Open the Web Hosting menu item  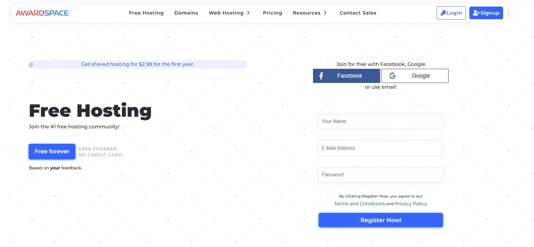(x=226, y=13)
